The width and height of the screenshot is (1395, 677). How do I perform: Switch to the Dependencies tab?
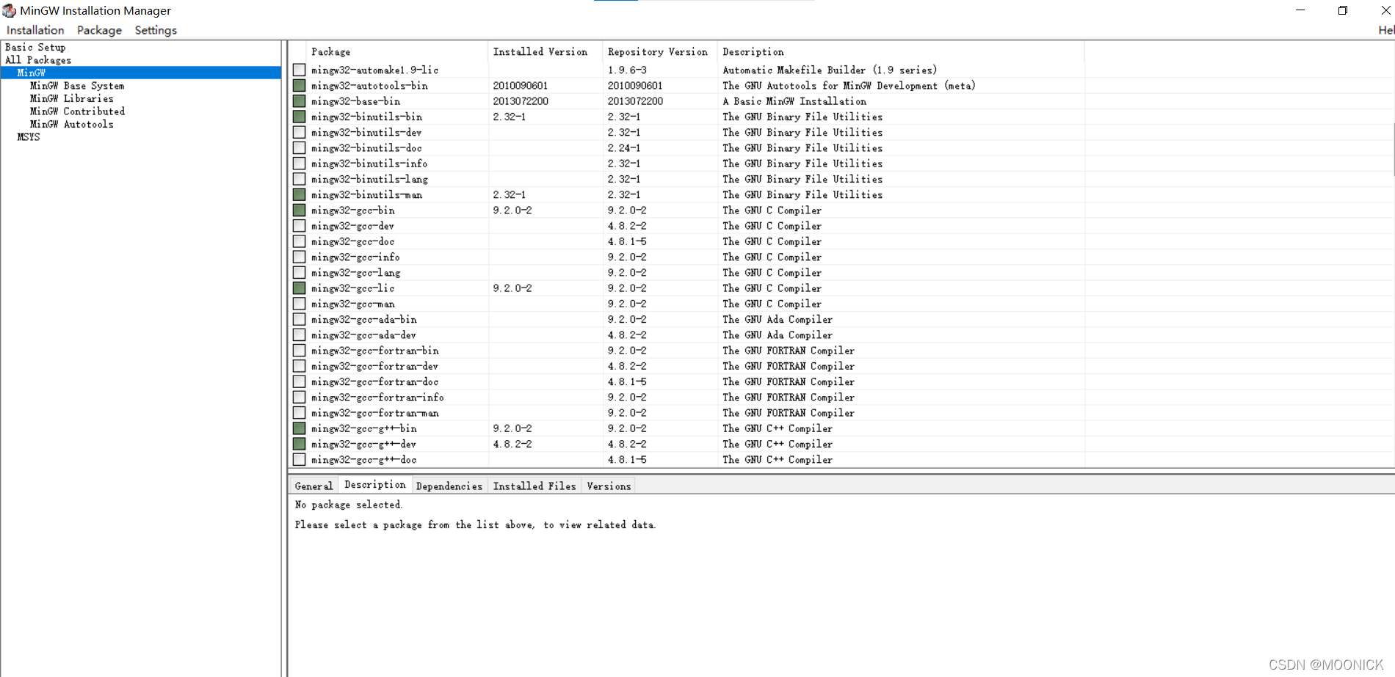point(449,486)
